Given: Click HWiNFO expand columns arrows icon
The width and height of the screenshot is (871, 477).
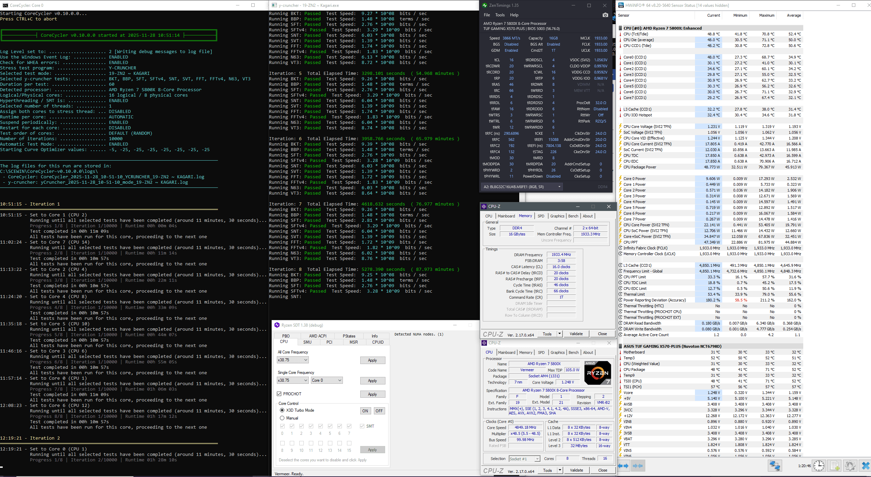Looking at the screenshot, I should pos(623,466).
